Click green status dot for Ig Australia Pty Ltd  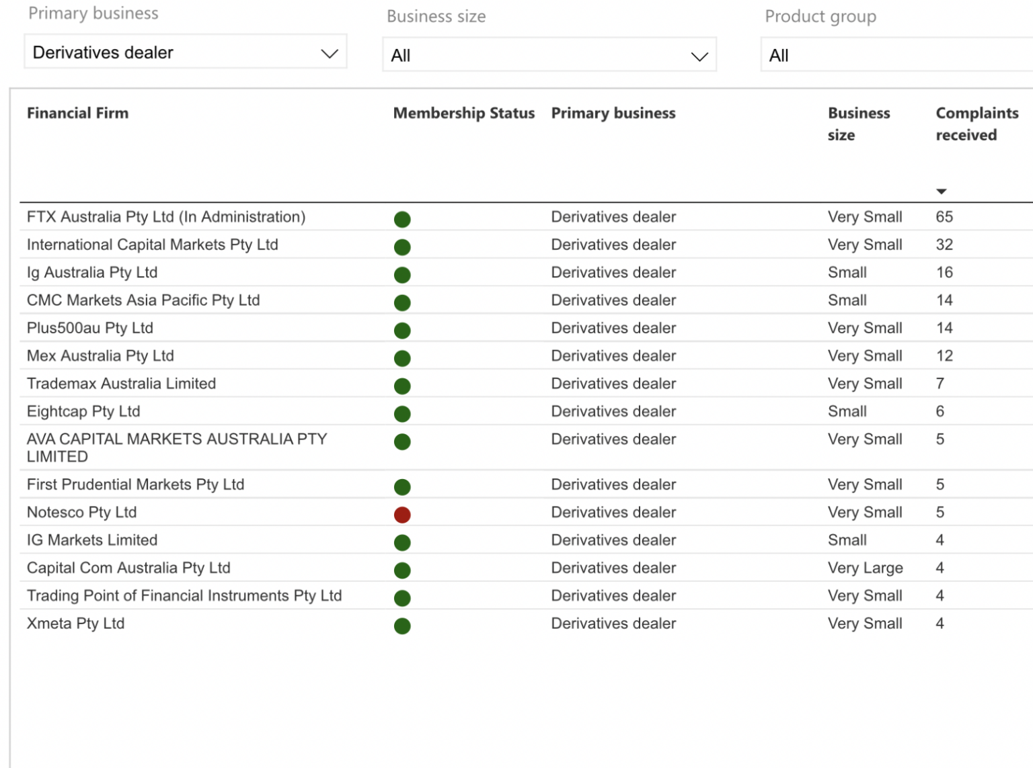[402, 275]
